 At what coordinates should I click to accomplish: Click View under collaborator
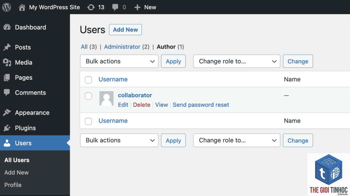tap(161, 105)
